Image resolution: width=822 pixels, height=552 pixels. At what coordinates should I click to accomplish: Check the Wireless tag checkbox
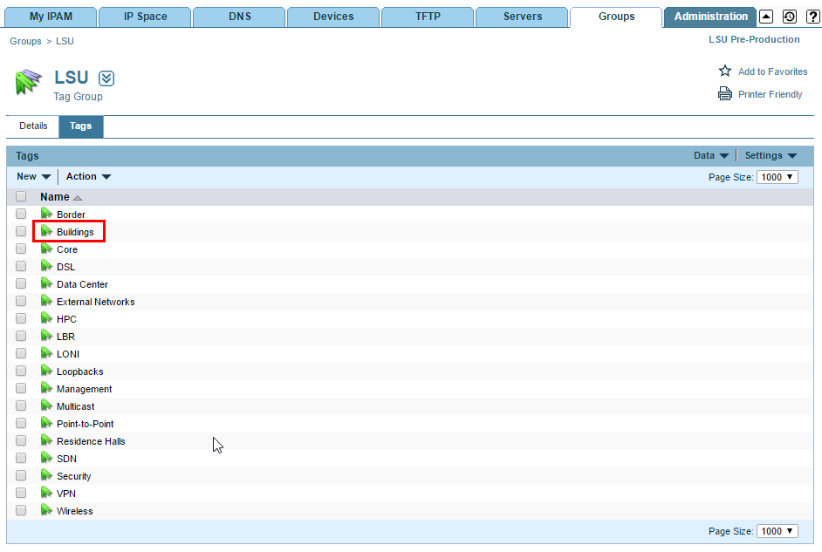tap(21, 510)
